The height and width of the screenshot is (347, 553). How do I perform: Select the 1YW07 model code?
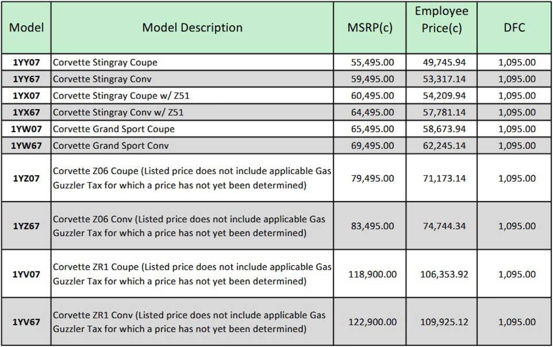coord(26,129)
